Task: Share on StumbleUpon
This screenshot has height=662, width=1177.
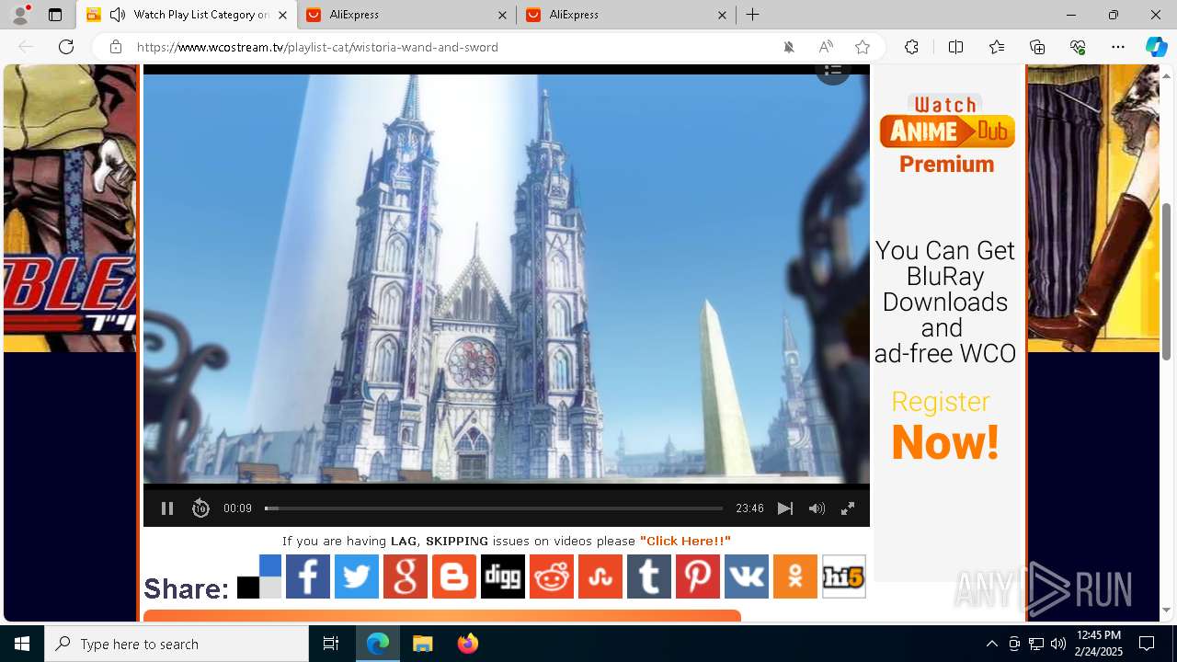Action: pos(600,576)
